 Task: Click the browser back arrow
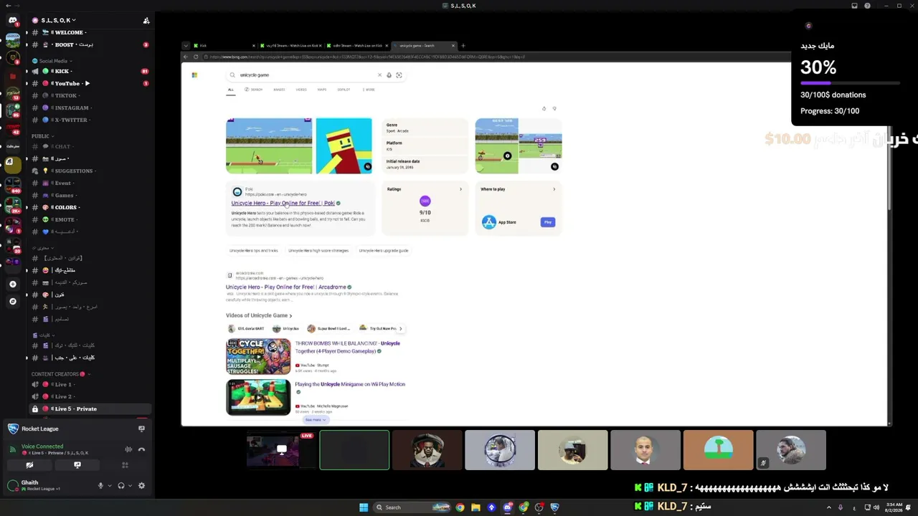(186, 57)
